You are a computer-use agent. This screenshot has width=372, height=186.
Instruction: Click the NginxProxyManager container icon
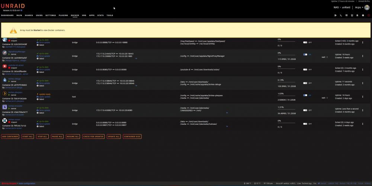tap(4, 53)
